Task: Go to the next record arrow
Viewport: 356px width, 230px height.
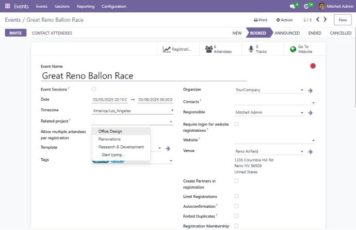Action: (326, 20)
